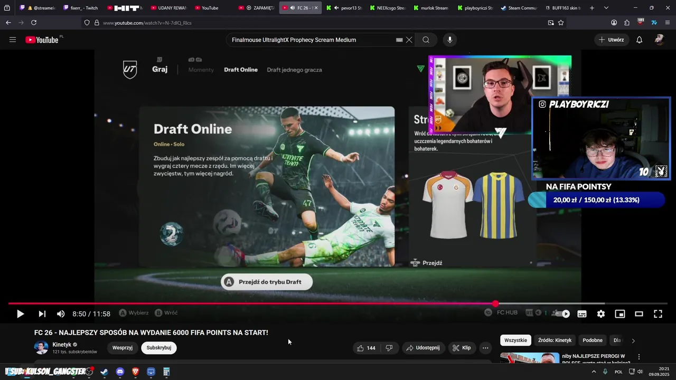
Task: Mute the video volume
Action: tap(61, 313)
